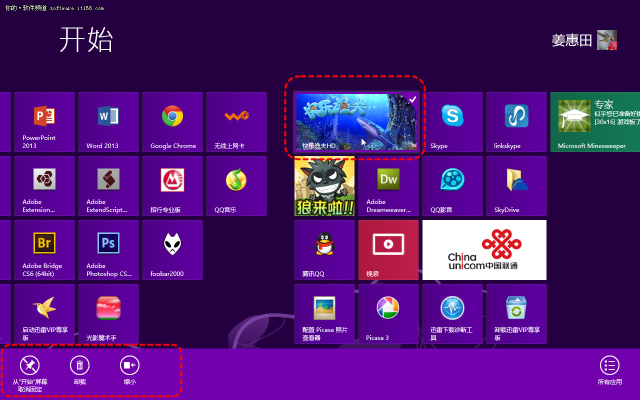
Task: Open the Google Chrome tile
Action: click(x=172, y=121)
